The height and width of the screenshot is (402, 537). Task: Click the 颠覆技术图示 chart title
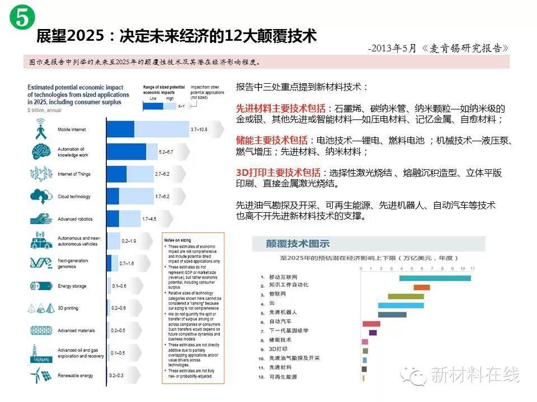[290, 243]
